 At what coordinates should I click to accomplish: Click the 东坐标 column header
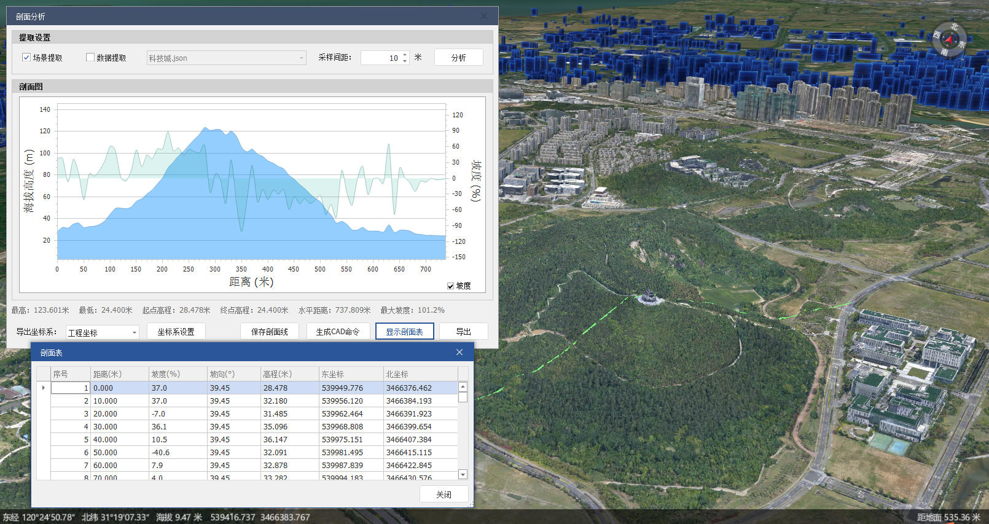(351, 374)
